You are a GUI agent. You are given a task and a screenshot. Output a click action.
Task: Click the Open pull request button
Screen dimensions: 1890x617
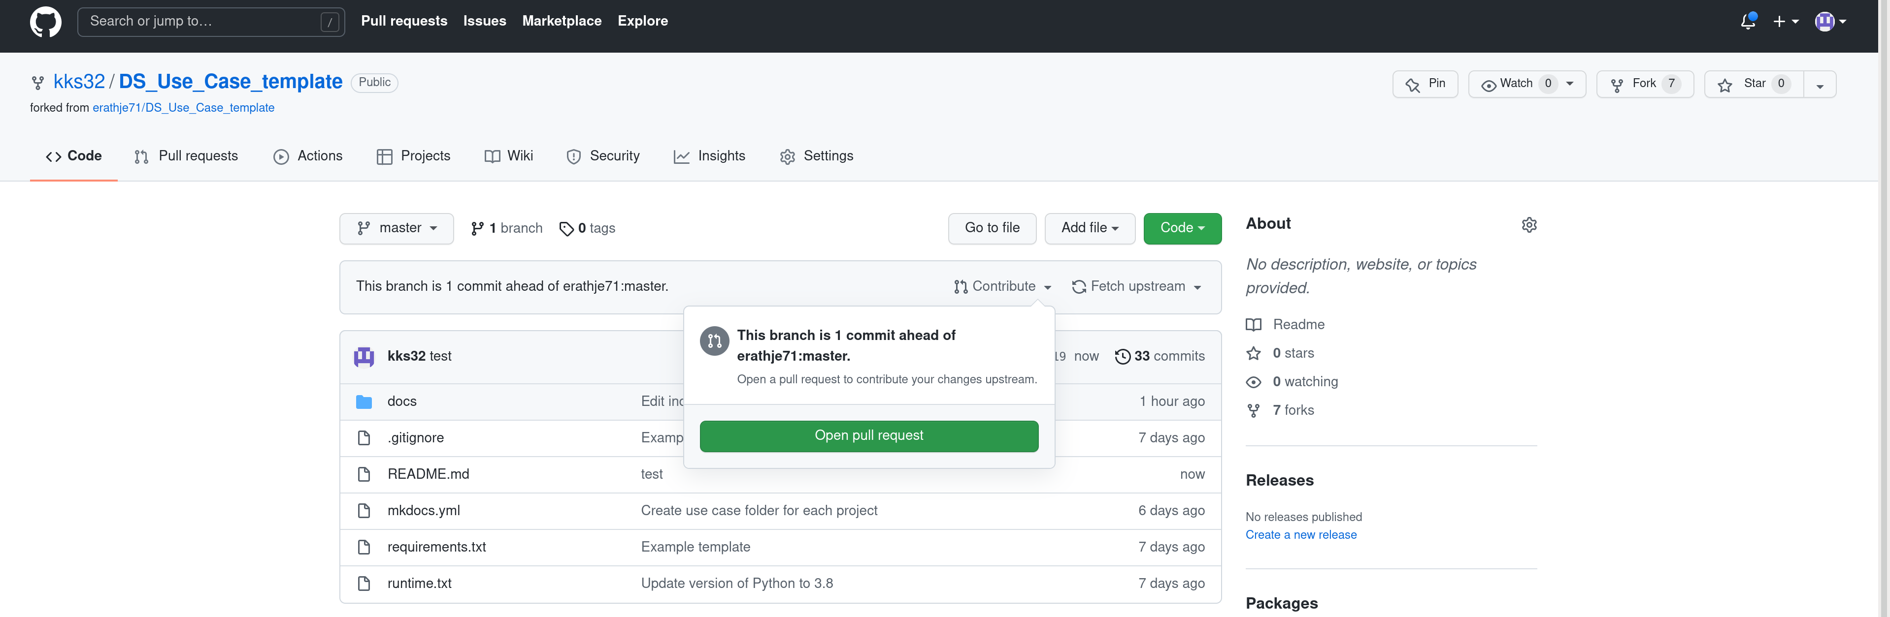pyautogui.click(x=869, y=435)
